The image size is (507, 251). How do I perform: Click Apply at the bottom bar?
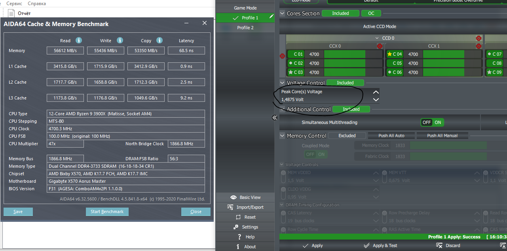pyautogui.click(x=312, y=245)
